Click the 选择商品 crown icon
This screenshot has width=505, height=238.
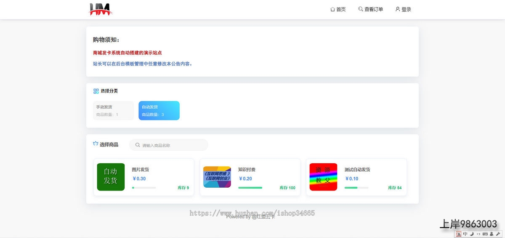[96, 144]
